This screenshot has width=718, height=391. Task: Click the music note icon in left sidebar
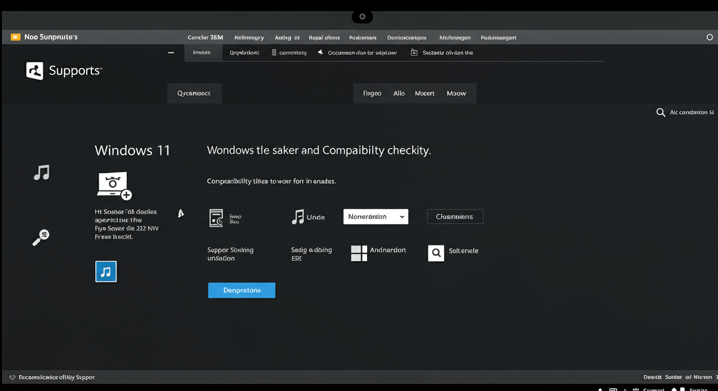click(42, 173)
